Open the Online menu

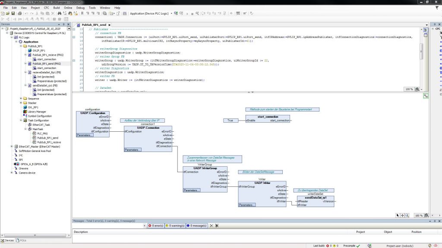[x=68, y=8]
